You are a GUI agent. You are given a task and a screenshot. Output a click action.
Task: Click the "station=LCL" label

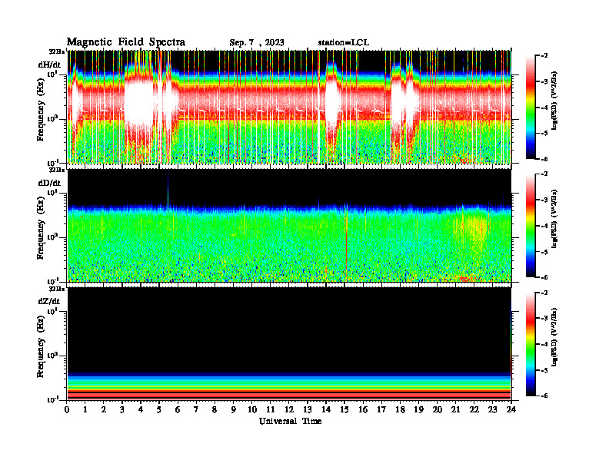pyautogui.click(x=344, y=42)
